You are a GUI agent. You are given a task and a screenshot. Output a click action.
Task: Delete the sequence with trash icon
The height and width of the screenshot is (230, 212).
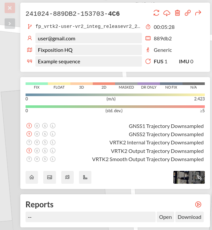(177, 13)
